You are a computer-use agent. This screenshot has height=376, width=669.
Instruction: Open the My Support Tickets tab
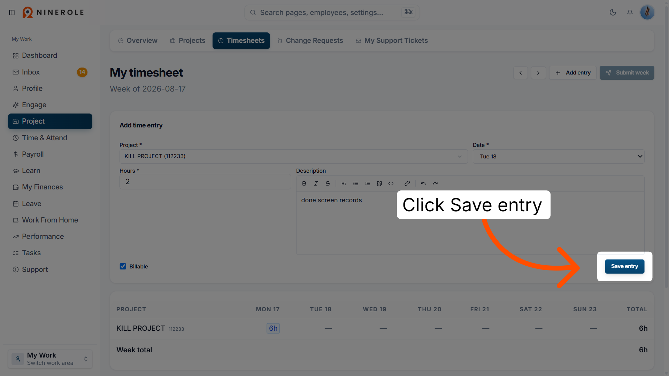pyautogui.click(x=392, y=41)
